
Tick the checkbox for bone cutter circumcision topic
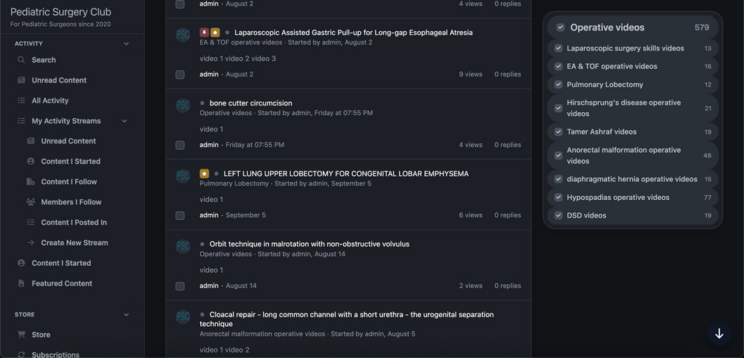[180, 145]
